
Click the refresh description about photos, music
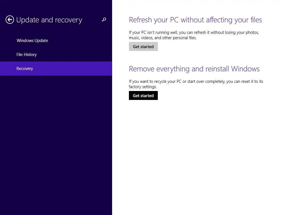point(194,35)
